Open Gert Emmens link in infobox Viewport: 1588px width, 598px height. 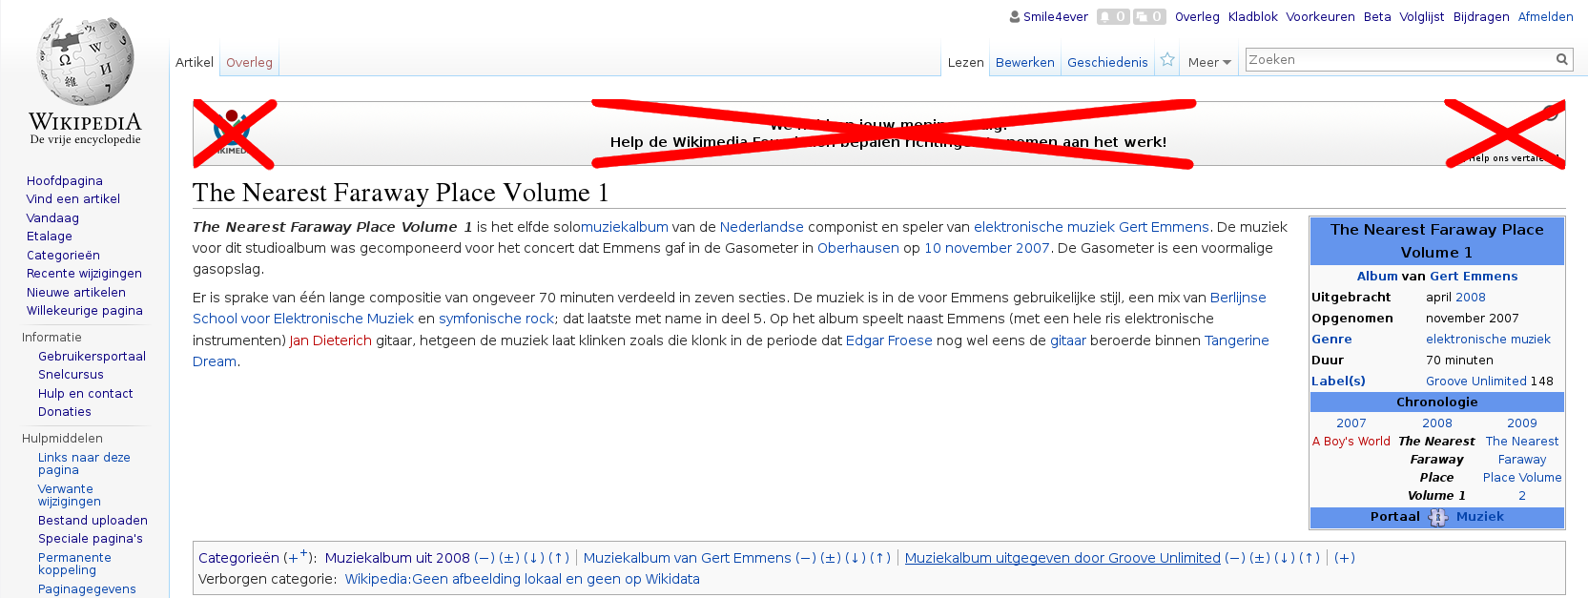1474,276
